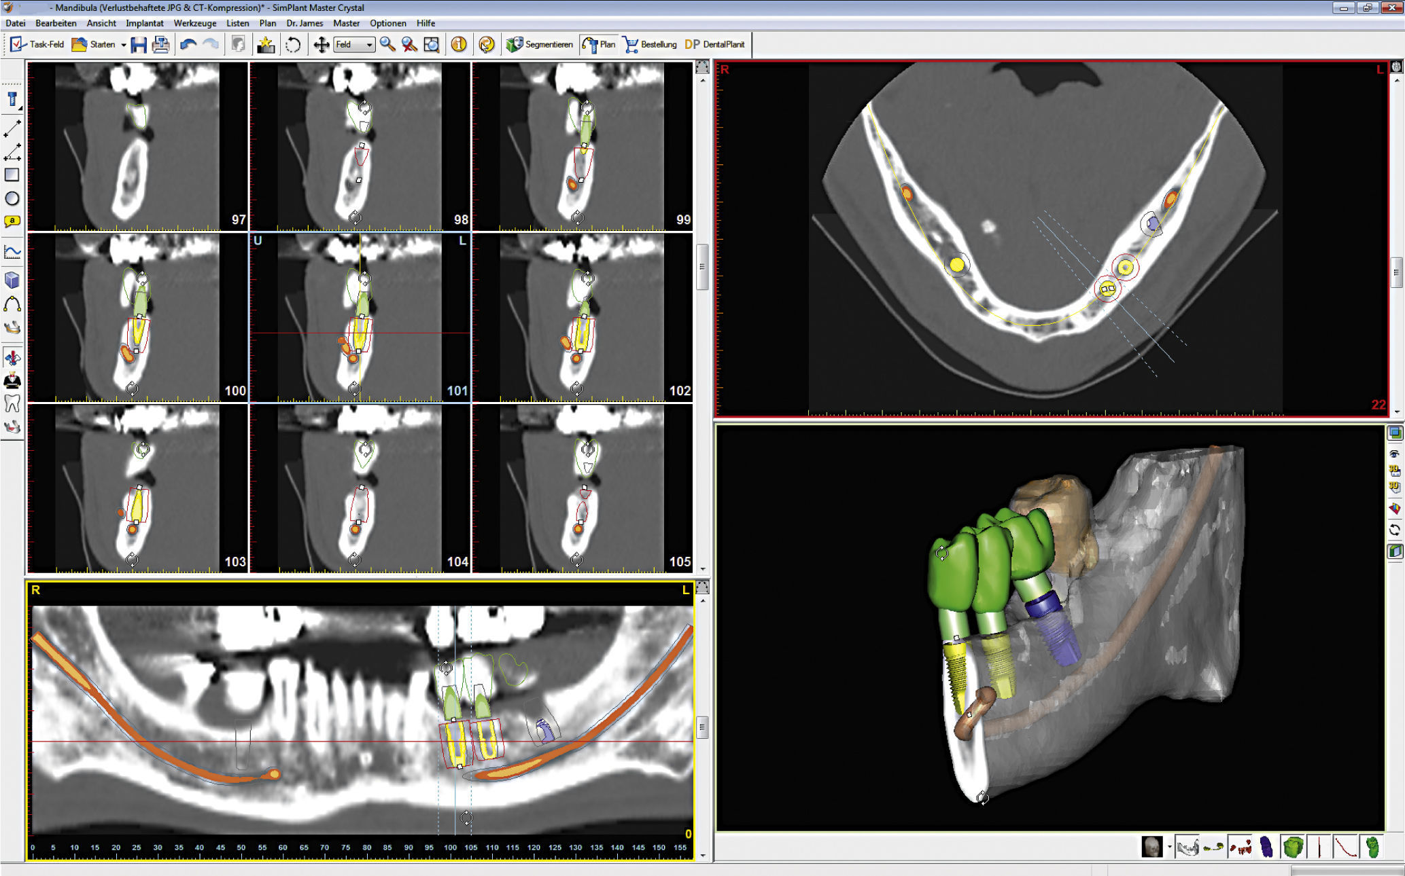Viewport: 1405px width, 876px height.
Task: Click the Undo arrow icon
Action: [188, 45]
